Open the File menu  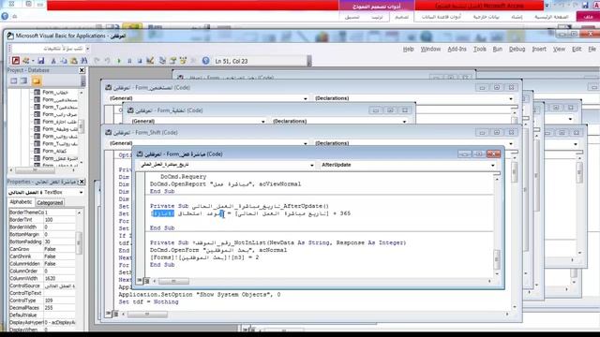(x=592, y=49)
